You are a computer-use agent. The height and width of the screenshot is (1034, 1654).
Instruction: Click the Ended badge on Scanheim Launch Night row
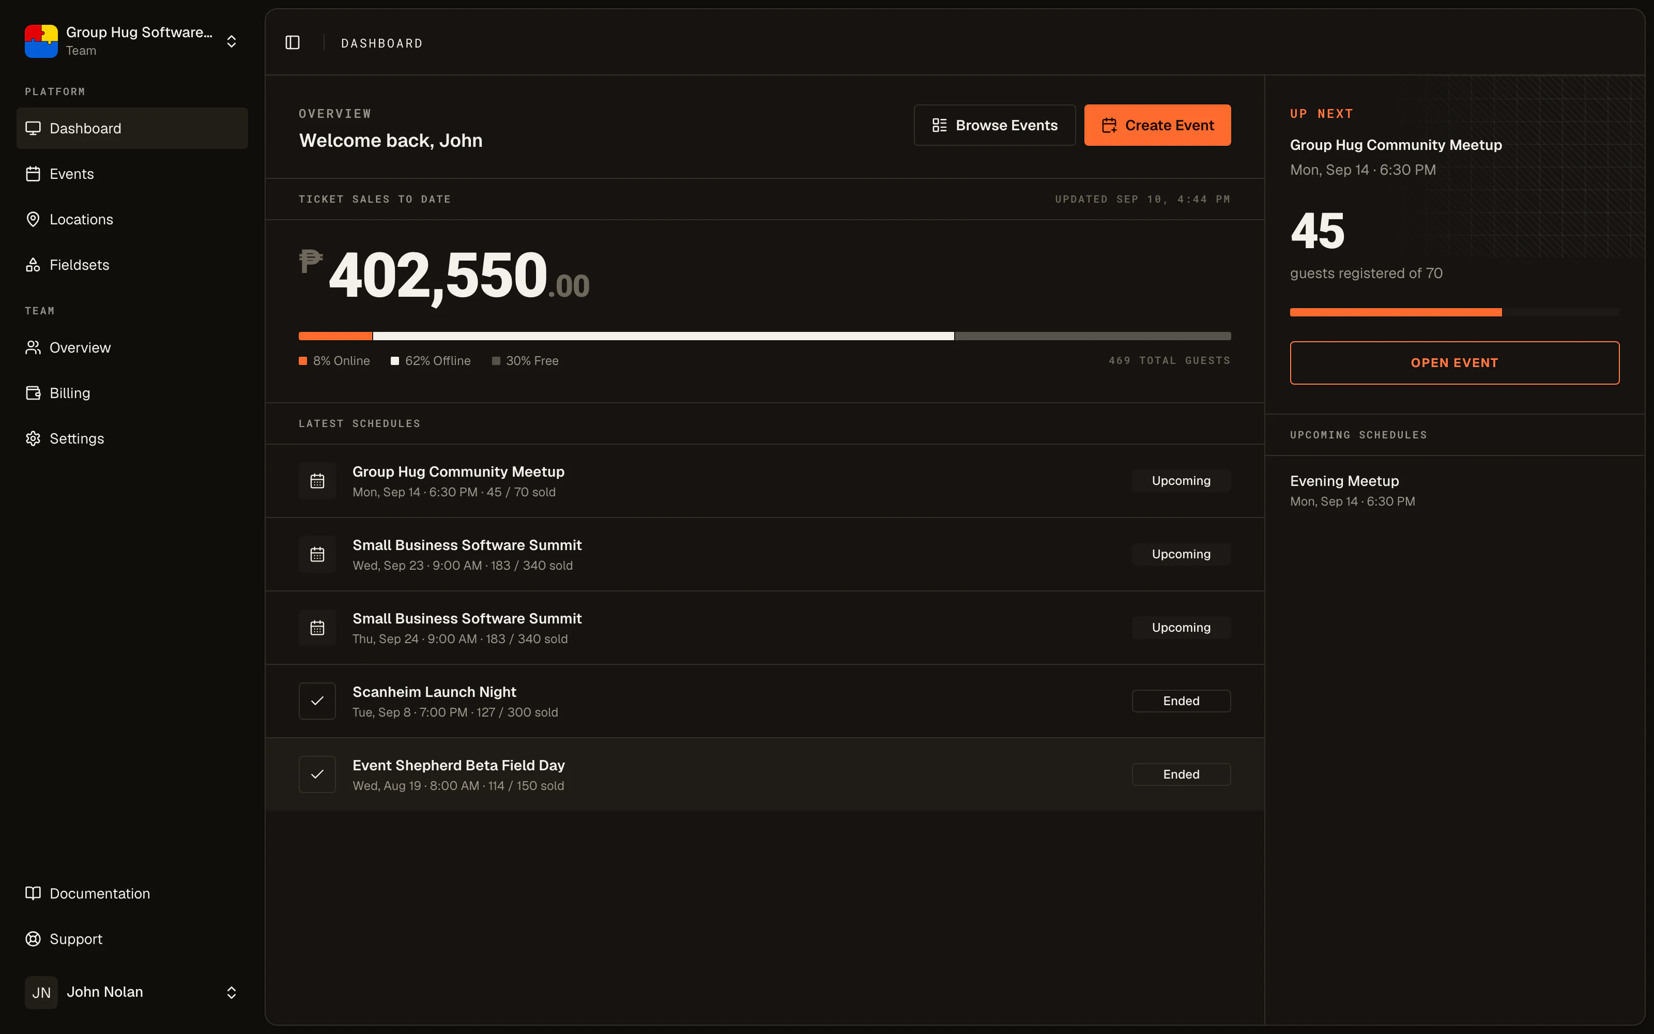(x=1181, y=701)
